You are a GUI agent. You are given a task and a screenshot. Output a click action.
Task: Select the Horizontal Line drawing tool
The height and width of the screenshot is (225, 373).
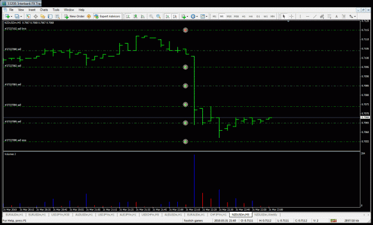point(307,16)
